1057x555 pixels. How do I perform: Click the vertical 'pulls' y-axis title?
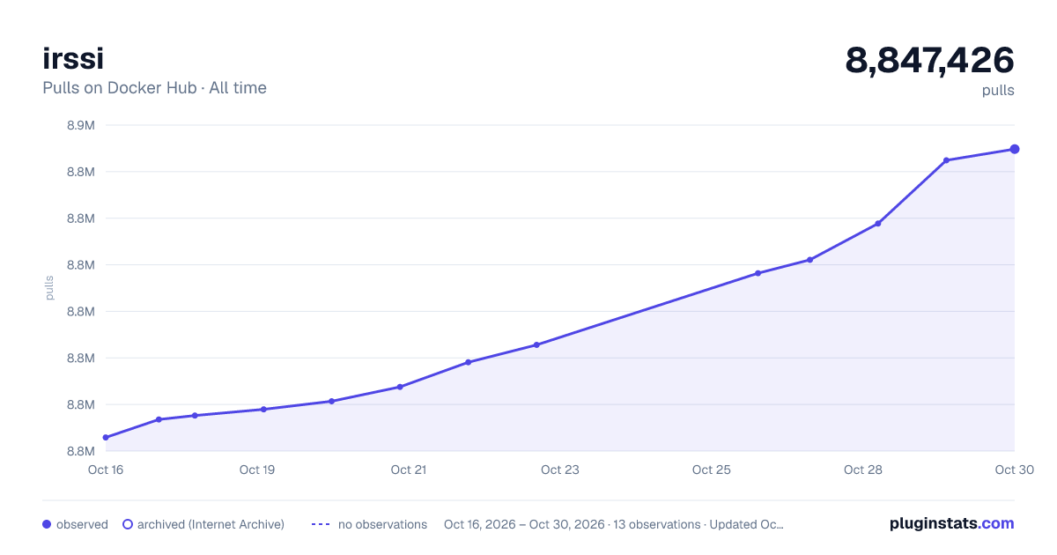click(x=49, y=288)
